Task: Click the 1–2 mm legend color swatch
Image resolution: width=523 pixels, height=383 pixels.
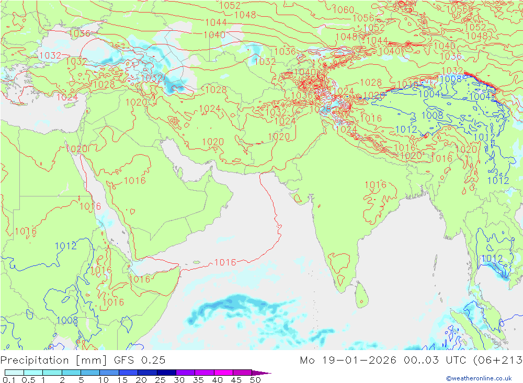Action: coord(52,373)
